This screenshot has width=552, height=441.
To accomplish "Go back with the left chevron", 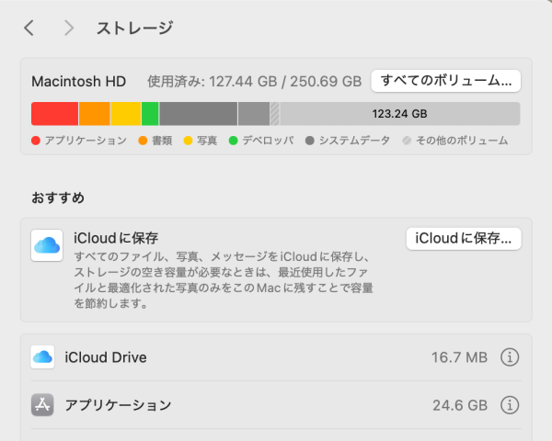I will pyautogui.click(x=29, y=28).
